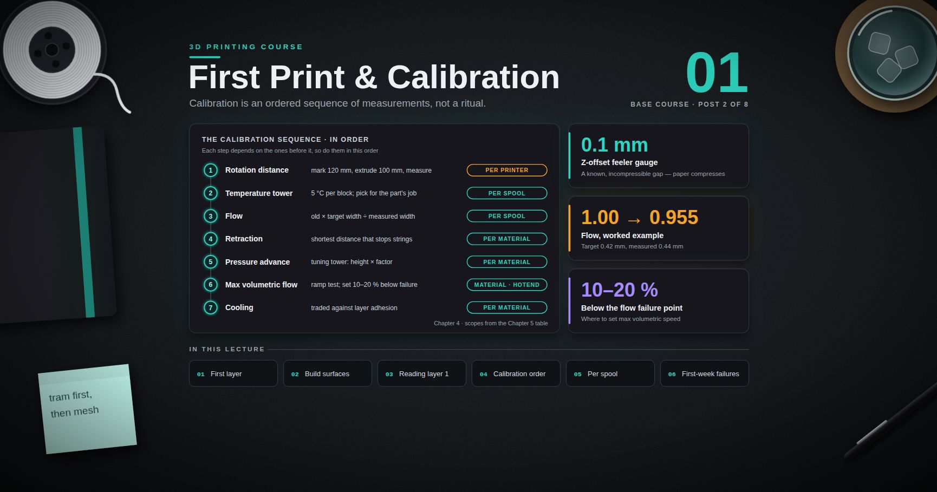The width and height of the screenshot is (937, 492).
Task: Click the MATERIAL · HOTEND badge
Action: [x=507, y=285]
